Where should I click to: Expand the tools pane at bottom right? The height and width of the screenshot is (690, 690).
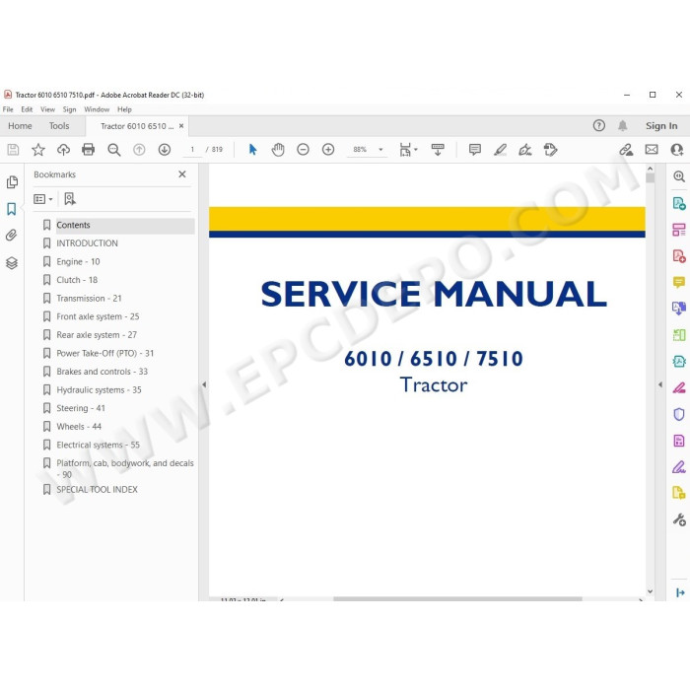[x=679, y=592]
